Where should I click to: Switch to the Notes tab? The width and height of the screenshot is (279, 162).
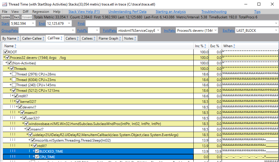click(x=130, y=38)
